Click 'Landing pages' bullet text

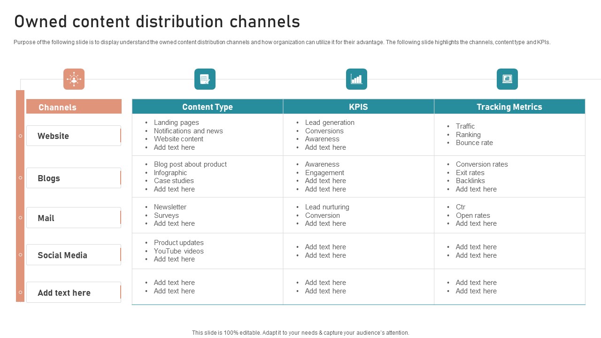177,123
